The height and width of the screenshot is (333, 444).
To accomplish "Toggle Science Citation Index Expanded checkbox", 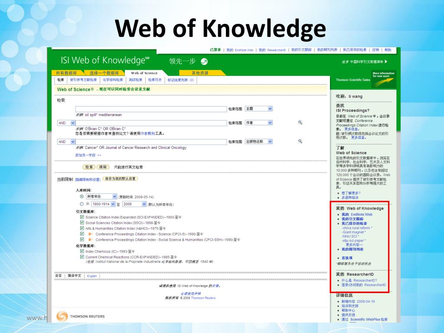I will [x=82, y=217].
